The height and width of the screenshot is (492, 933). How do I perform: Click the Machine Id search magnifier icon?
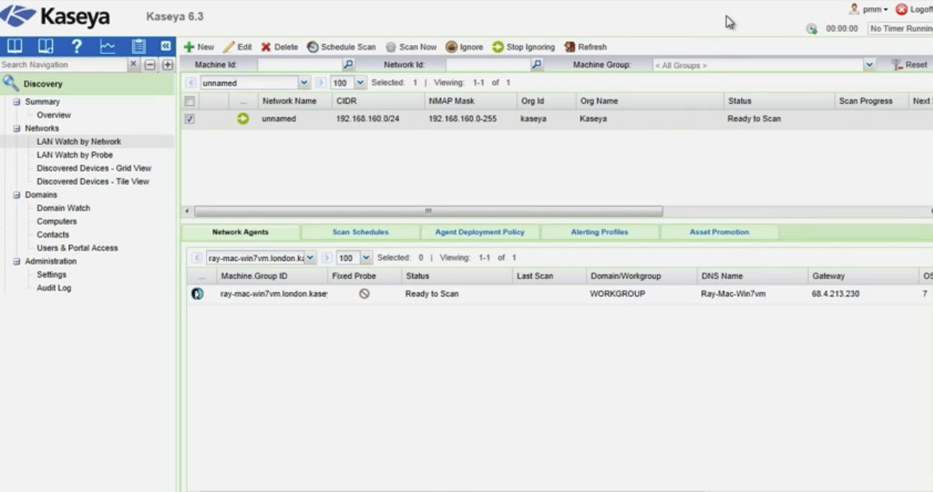[348, 64]
